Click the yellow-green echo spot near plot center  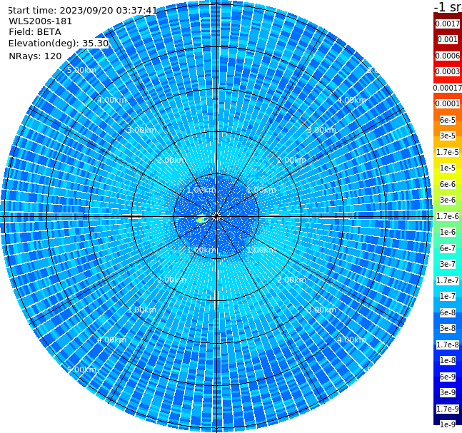(201, 219)
